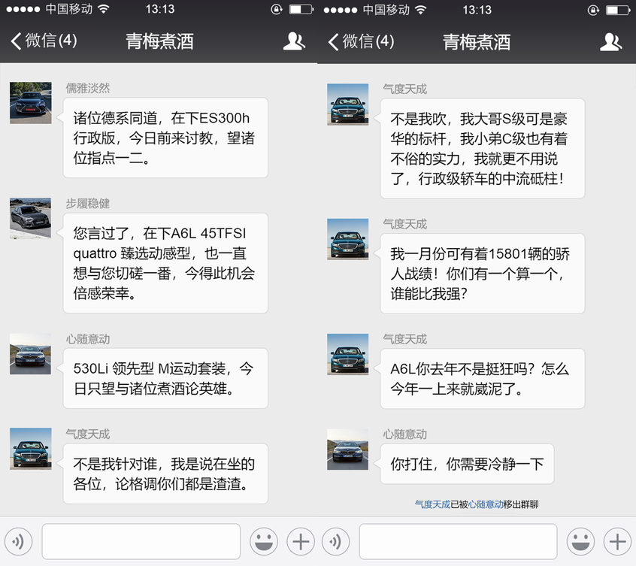The width and height of the screenshot is (636, 566).
Task: Tap the avatar beside the 15801辆 message
Action: (x=347, y=239)
